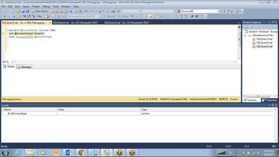Switch to the SQLQuery2.sql tab
The width and height of the screenshot is (279, 157).
pos(127,23)
